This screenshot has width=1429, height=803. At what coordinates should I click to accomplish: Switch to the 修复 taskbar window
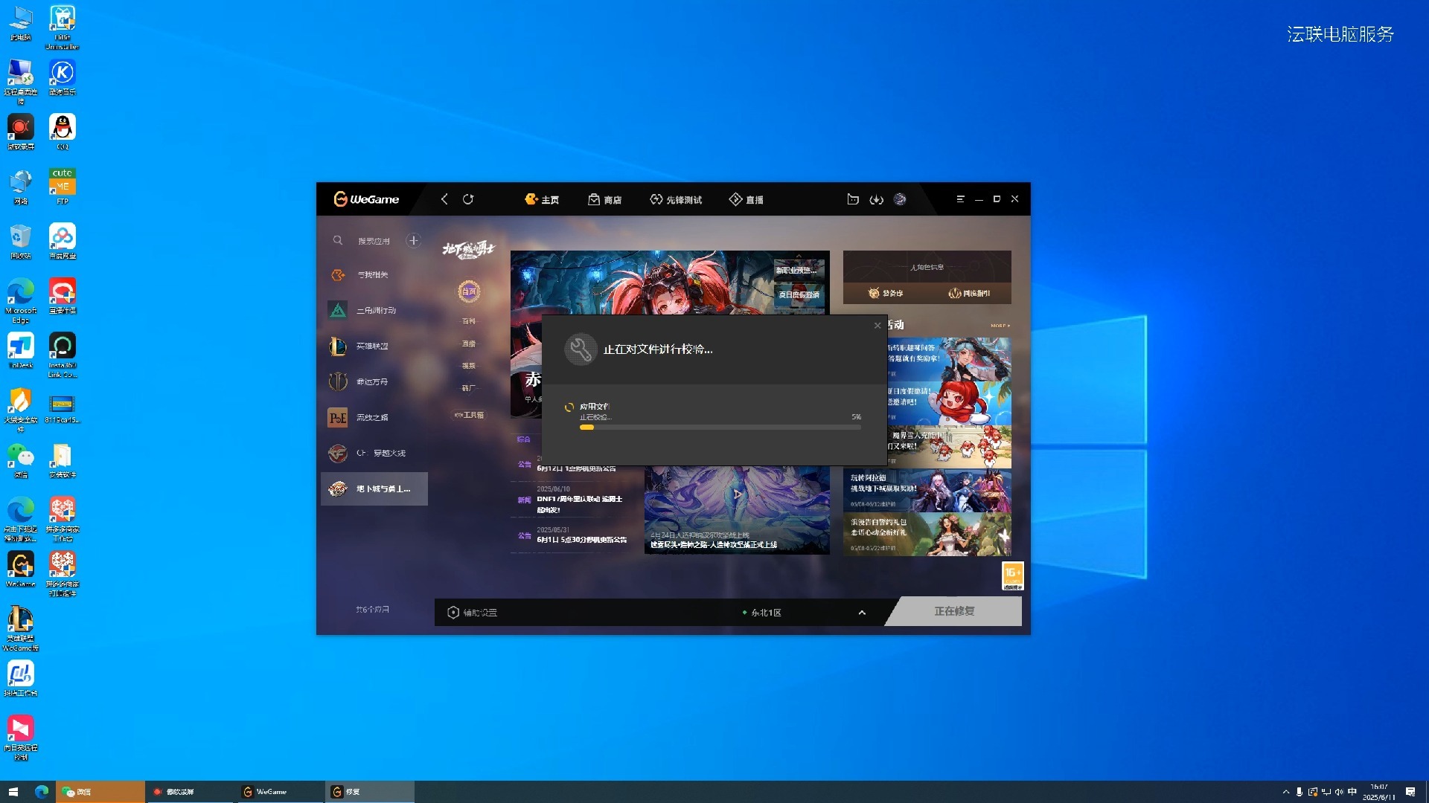point(370,792)
